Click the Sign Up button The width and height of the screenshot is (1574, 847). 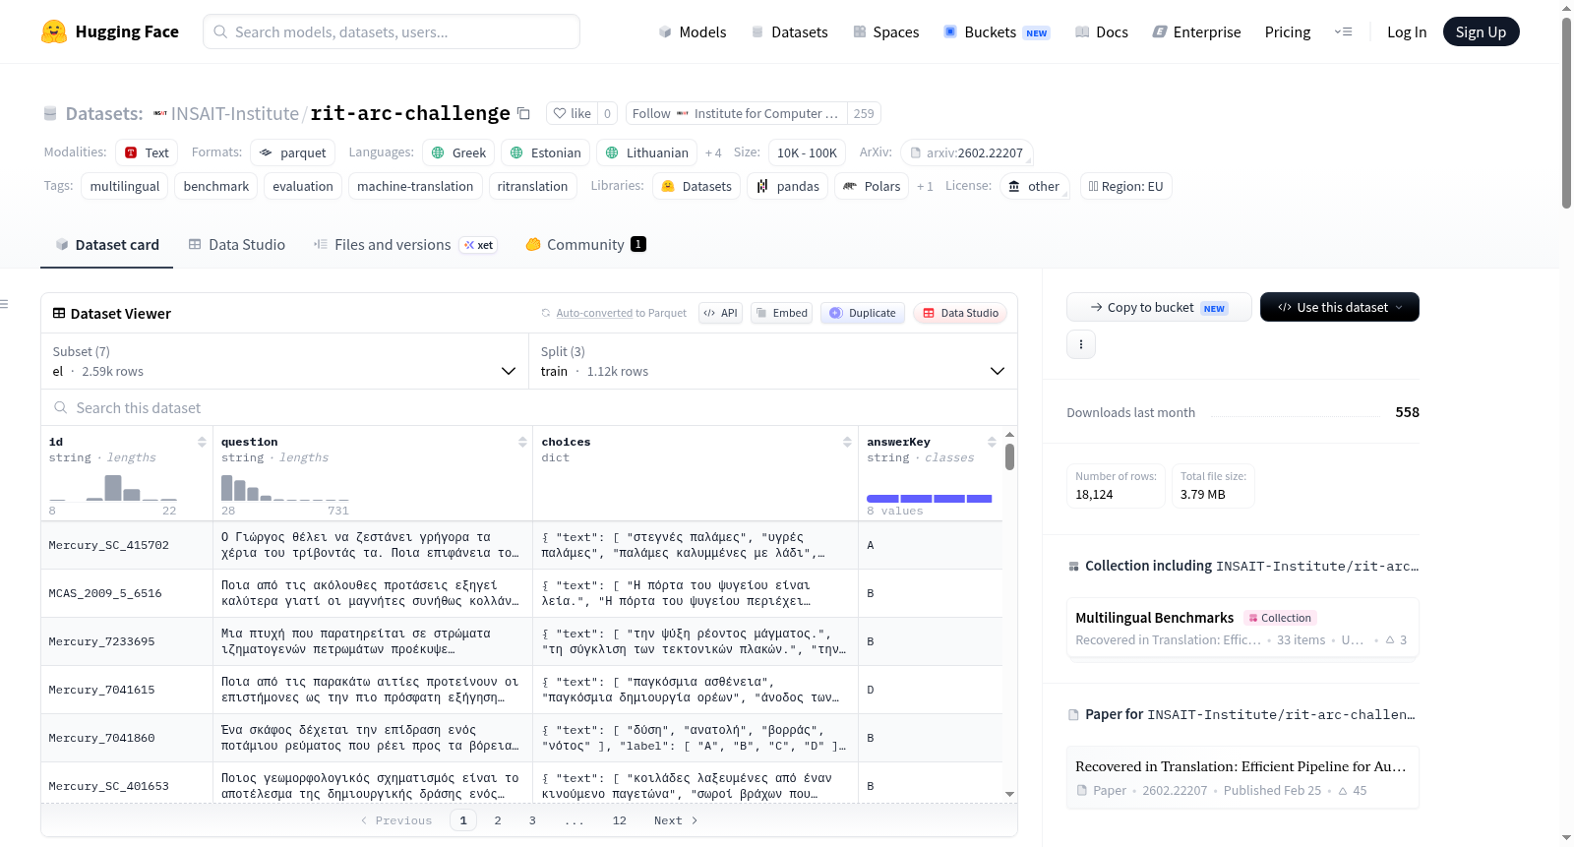(1482, 31)
